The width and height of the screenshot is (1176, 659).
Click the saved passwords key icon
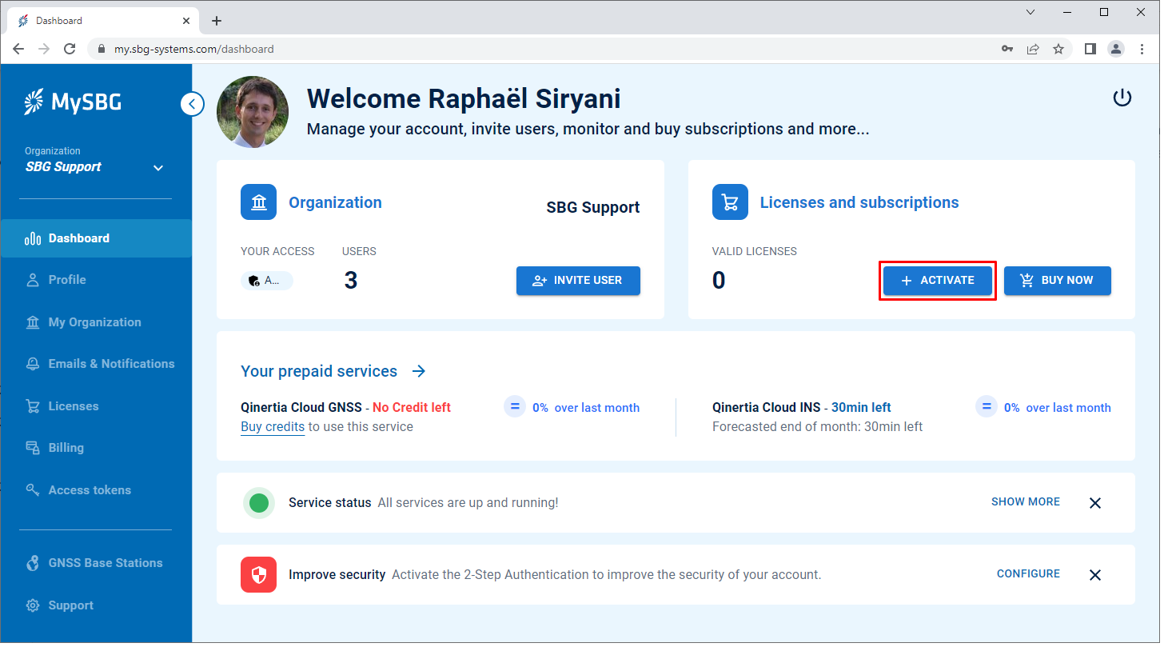click(x=1007, y=49)
